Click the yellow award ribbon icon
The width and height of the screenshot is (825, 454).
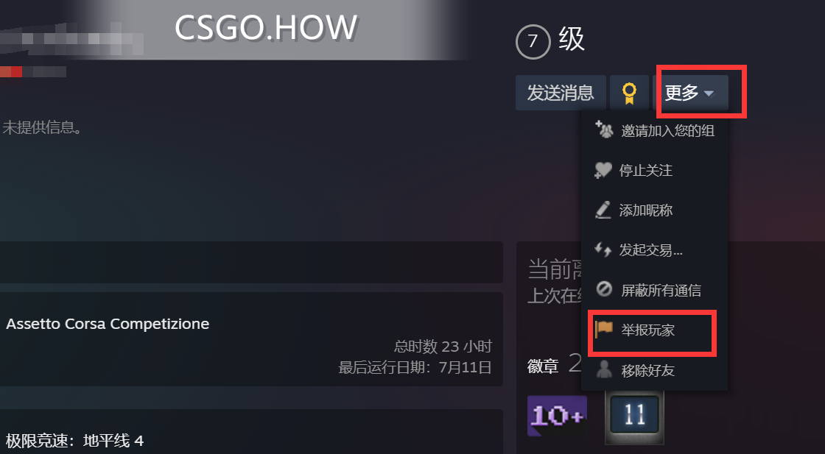pyautogui.click(x=629, y=93)
